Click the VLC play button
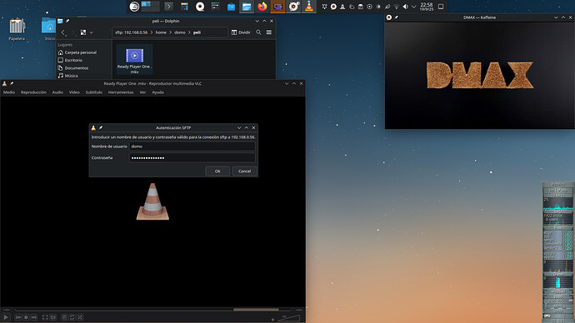575x323 pixels. click(6, 317)
